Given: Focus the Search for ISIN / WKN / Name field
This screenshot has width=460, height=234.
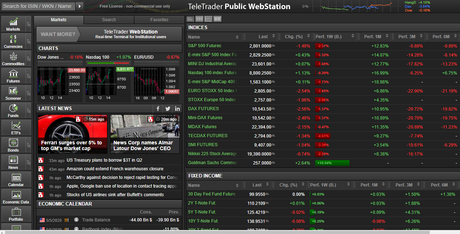Looking at the screenshot, I should pyautogui.click(x=39, y=6).
